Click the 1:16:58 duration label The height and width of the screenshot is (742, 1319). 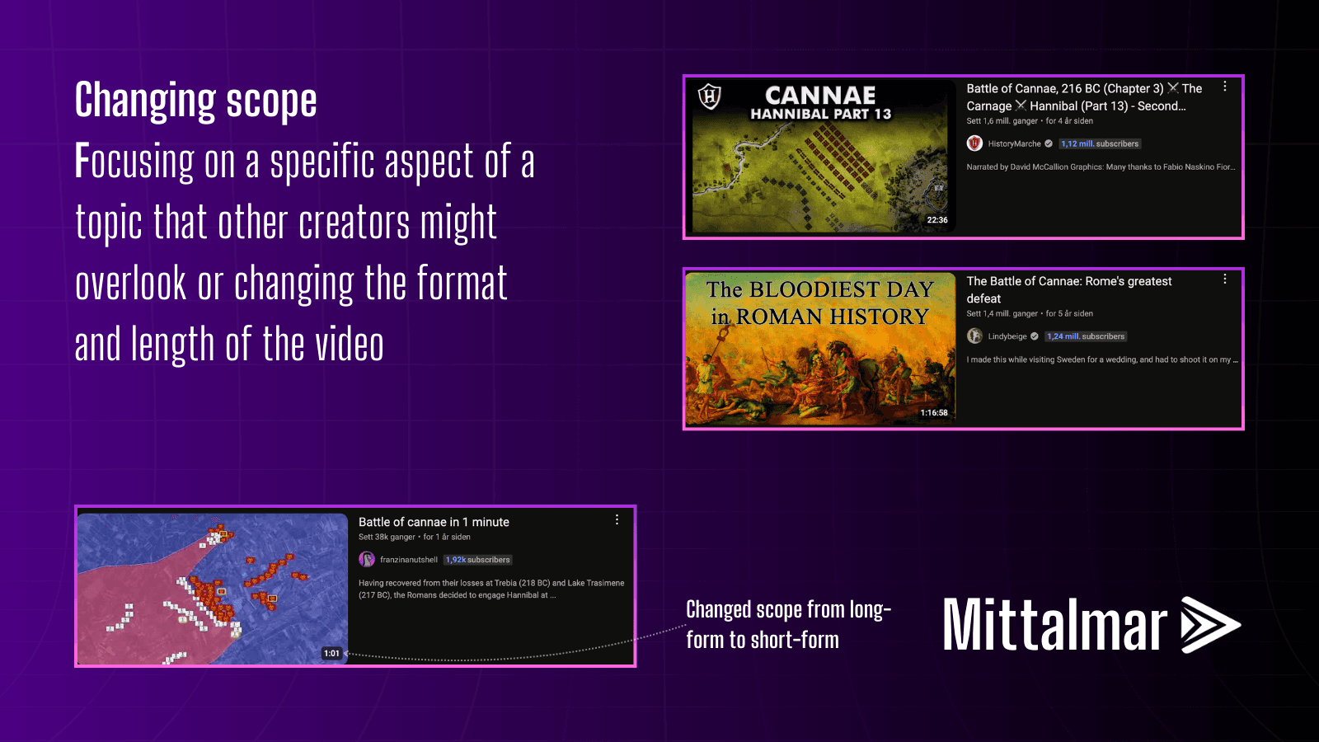934,413
